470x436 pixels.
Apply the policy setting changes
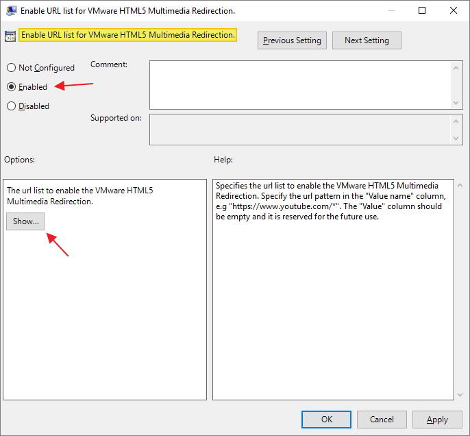(x=437, y=420)
